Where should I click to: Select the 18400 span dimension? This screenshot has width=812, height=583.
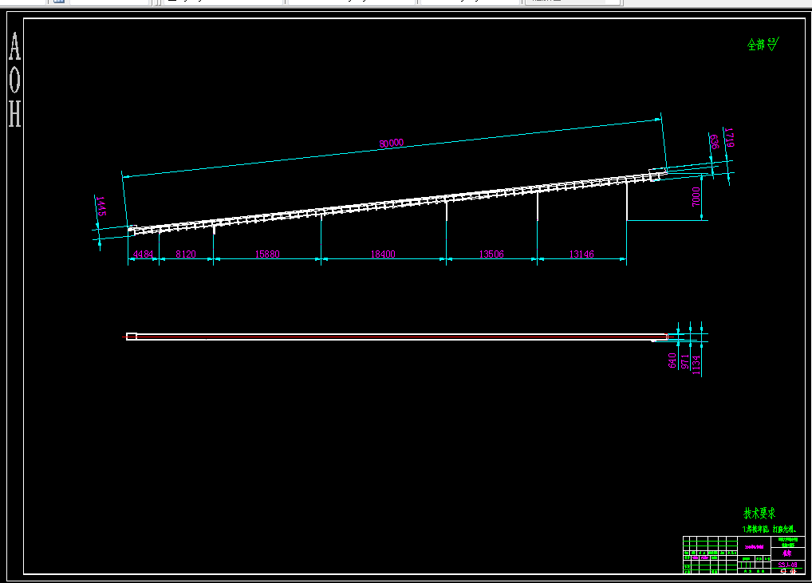click(x=383, y=254)
